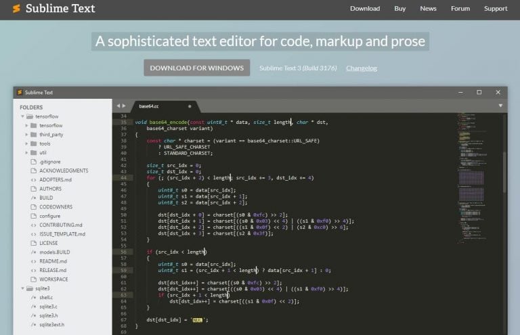The width and height of the screenshot is (520, 335).
Task: Click the ACKNOWLEDGMENTS file icon
Action: 33,171
